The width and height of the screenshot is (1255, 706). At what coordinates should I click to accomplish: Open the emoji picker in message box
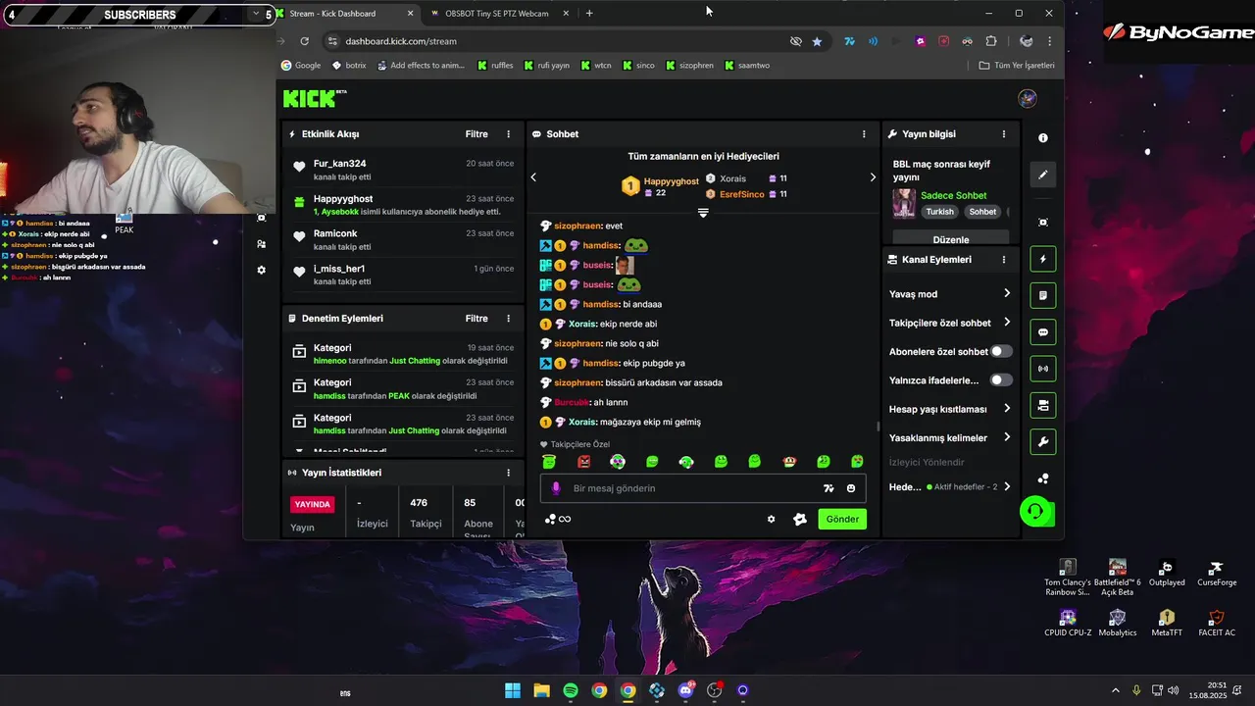851,488
